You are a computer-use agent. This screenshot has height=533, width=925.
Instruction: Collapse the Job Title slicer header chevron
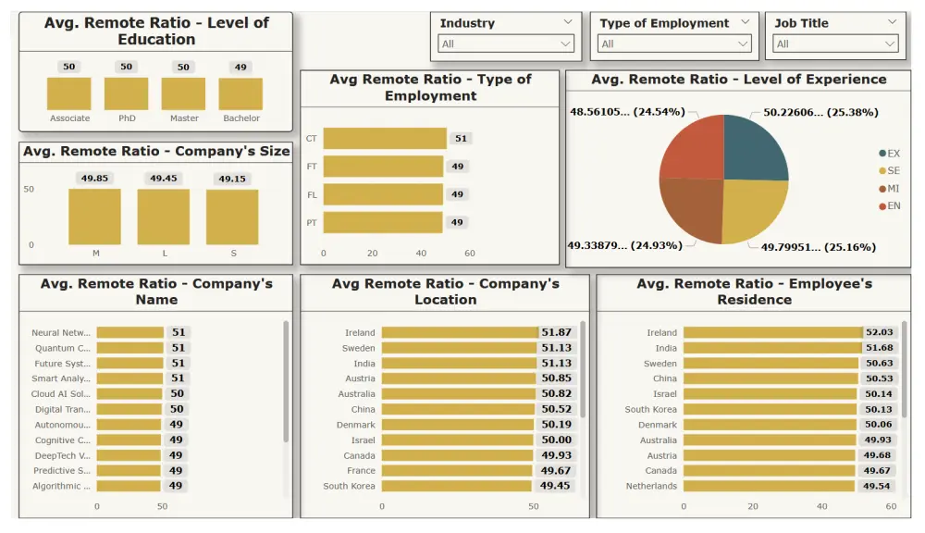coord(892,22)
